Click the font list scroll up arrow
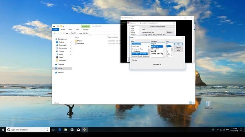 coord(149,46)
